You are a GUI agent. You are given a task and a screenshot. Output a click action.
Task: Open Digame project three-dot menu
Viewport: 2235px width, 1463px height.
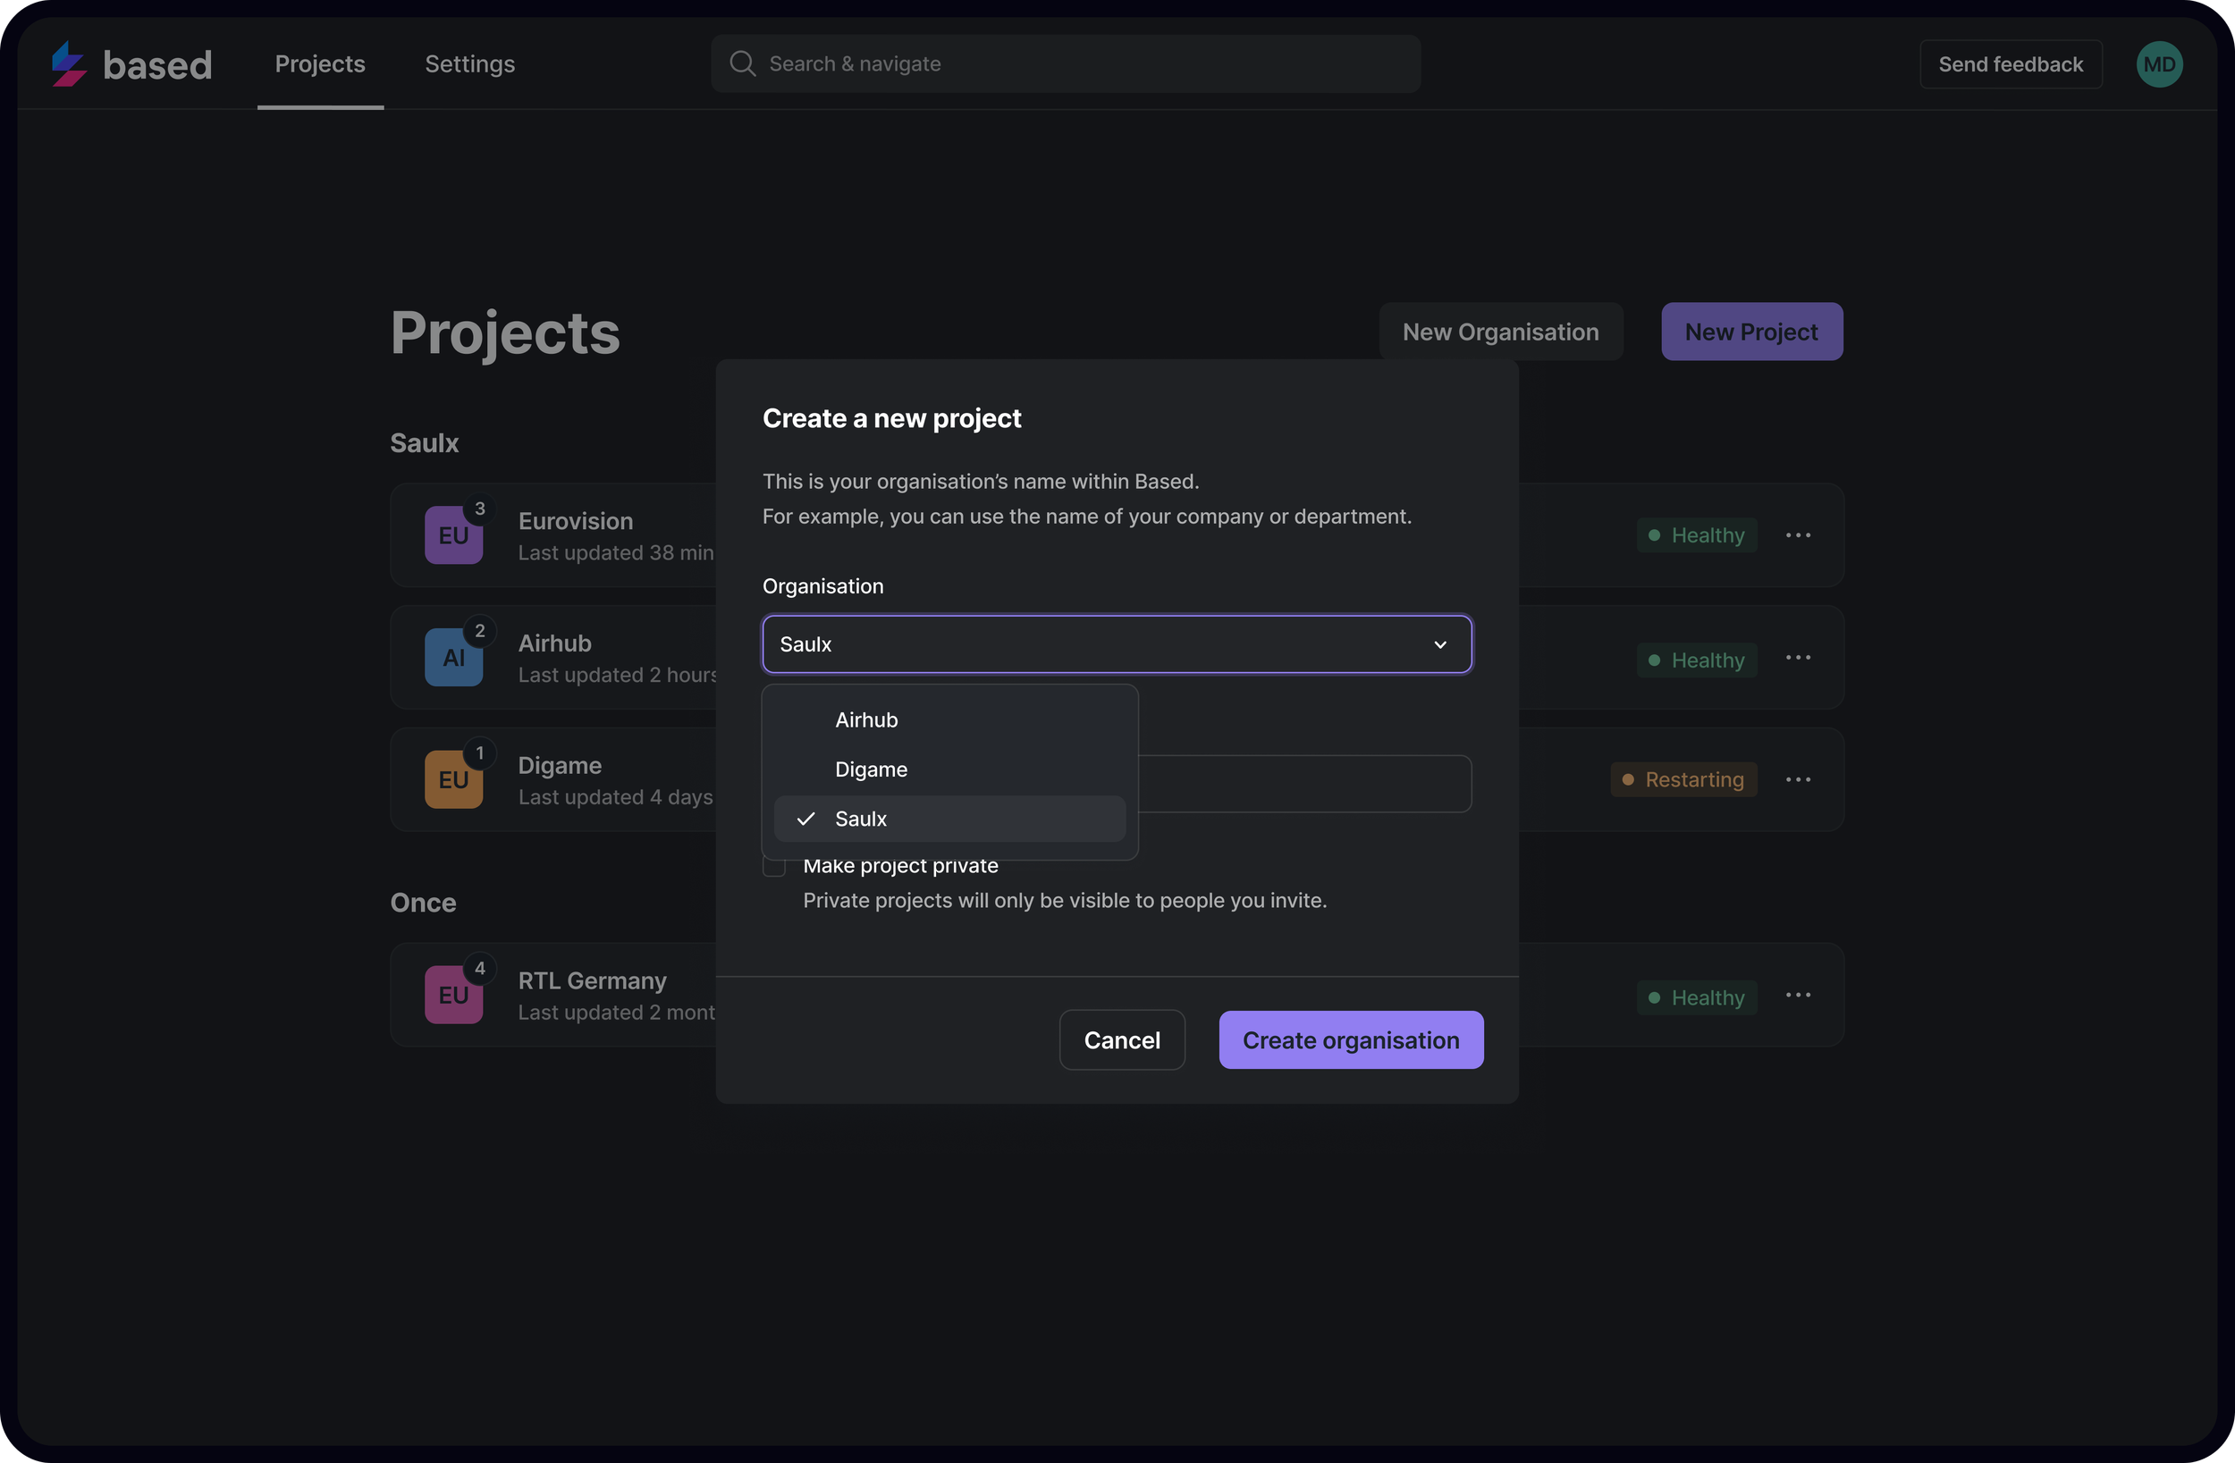(1798, 779)
